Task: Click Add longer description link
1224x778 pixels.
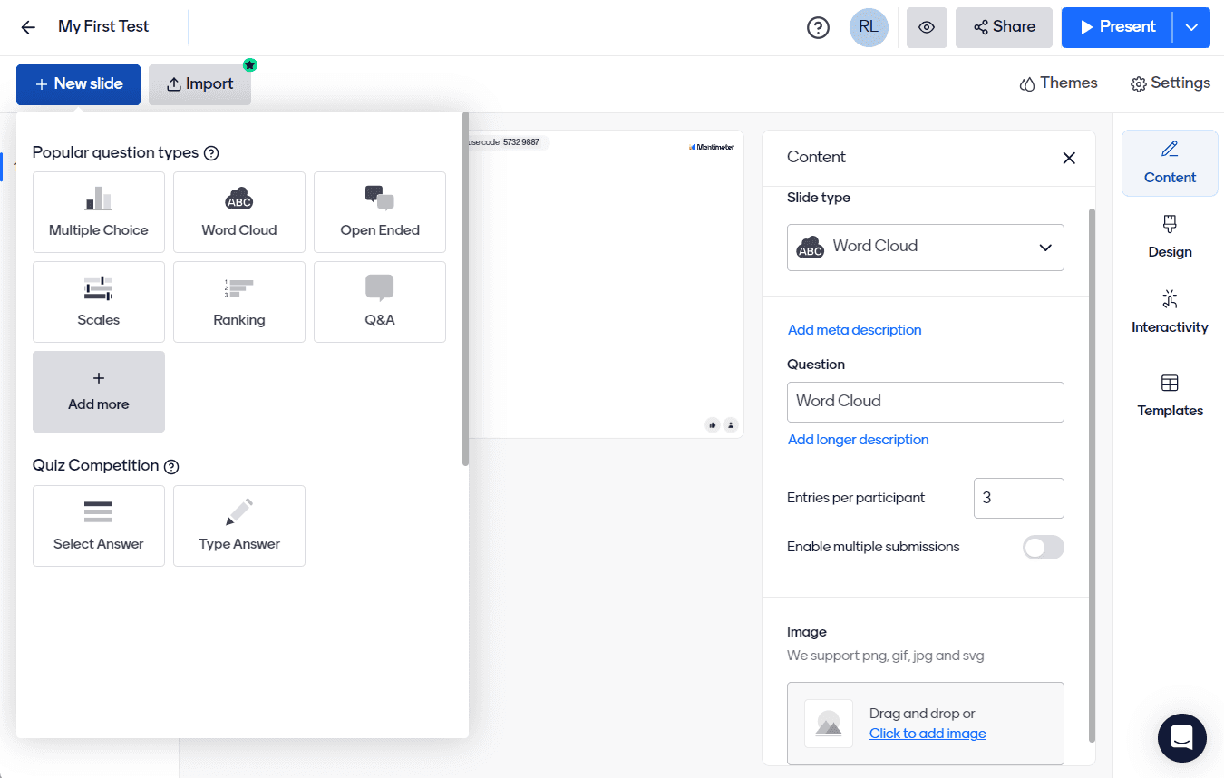Action: (x=859, y=440)
